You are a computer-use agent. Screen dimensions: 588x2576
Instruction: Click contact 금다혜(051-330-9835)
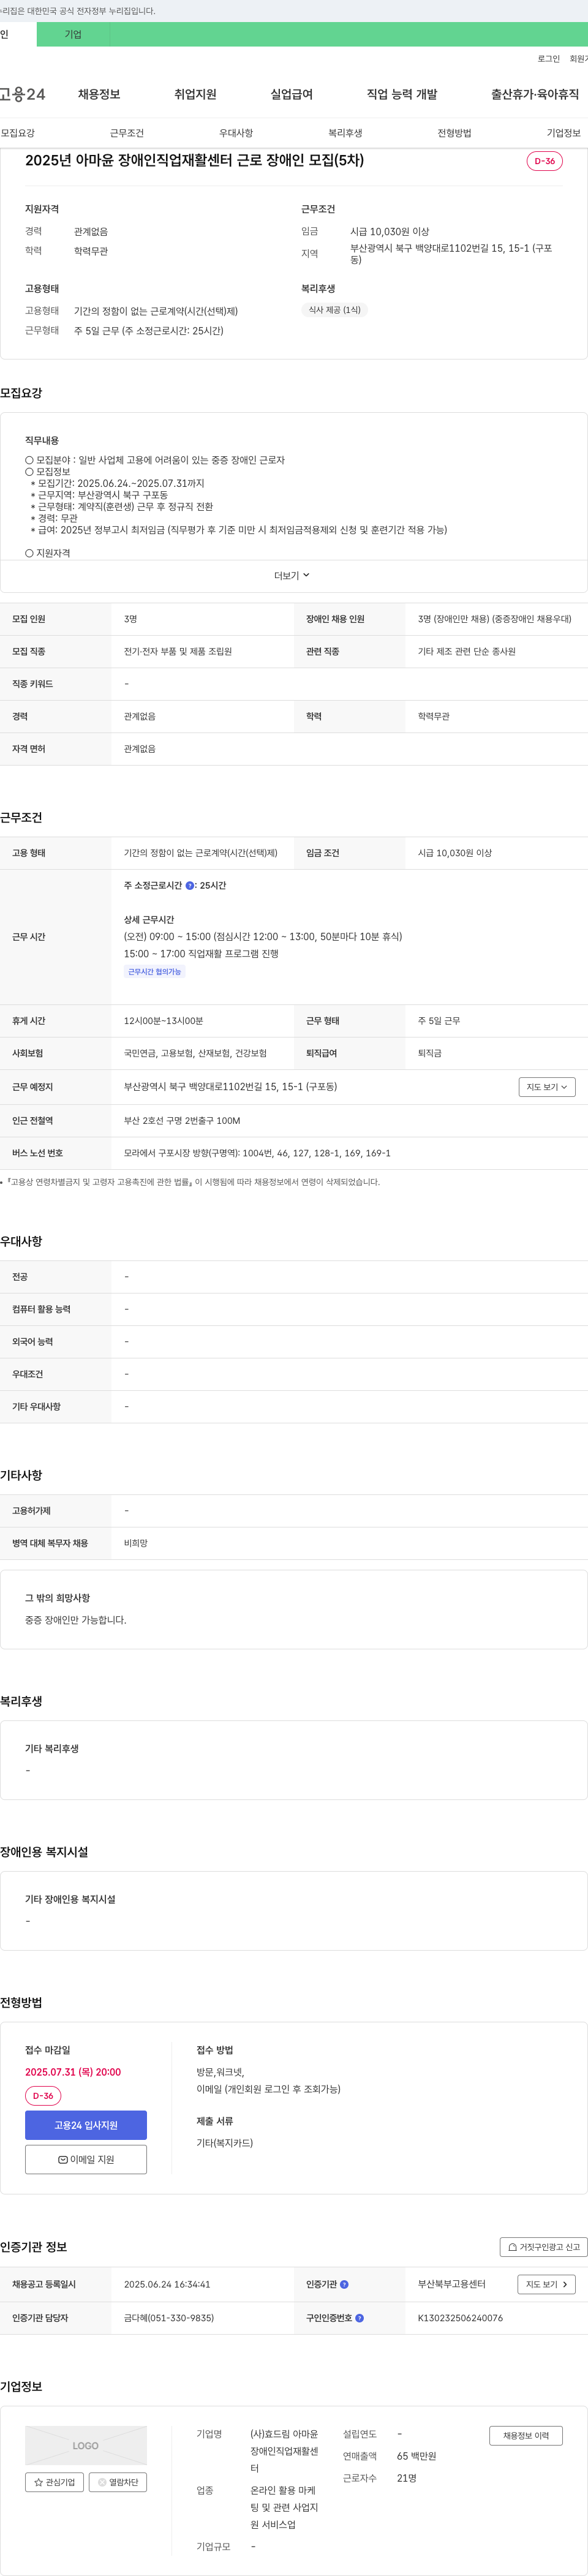pos(169,2317)
